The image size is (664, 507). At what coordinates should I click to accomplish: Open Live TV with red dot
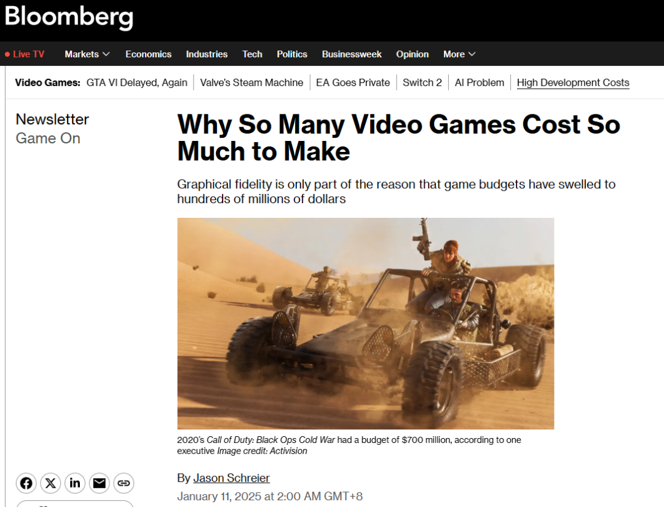point(25,54)
